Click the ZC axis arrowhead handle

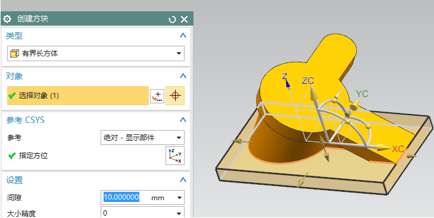coord(314,94)
